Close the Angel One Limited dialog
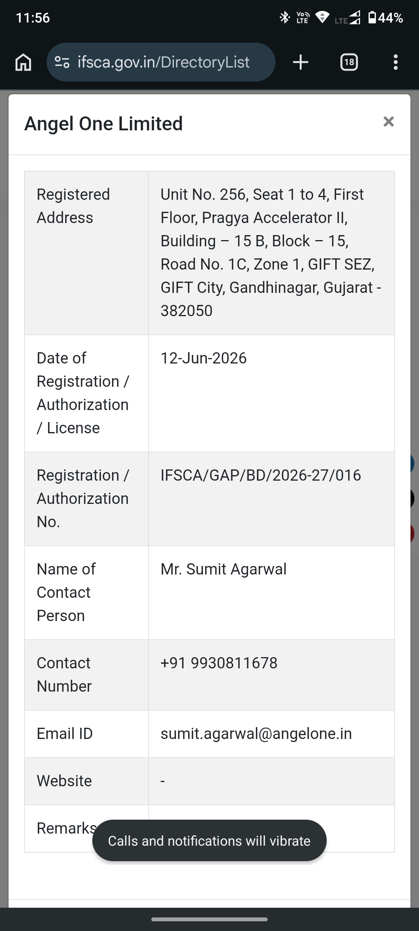This screenshot has width=419, height=931. (x=388, y=122)
